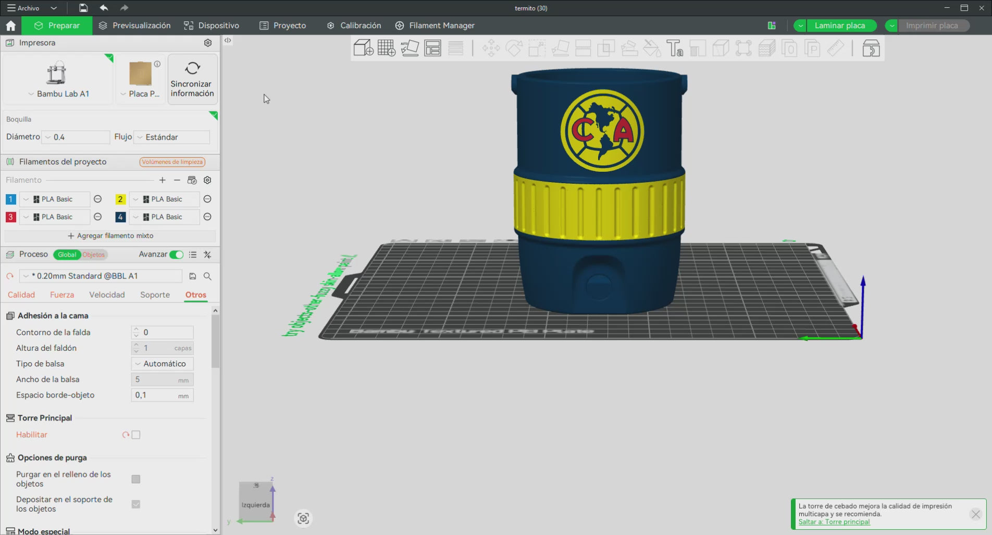
Task: Open the Soporte settings tab
Action: (155, 295)
